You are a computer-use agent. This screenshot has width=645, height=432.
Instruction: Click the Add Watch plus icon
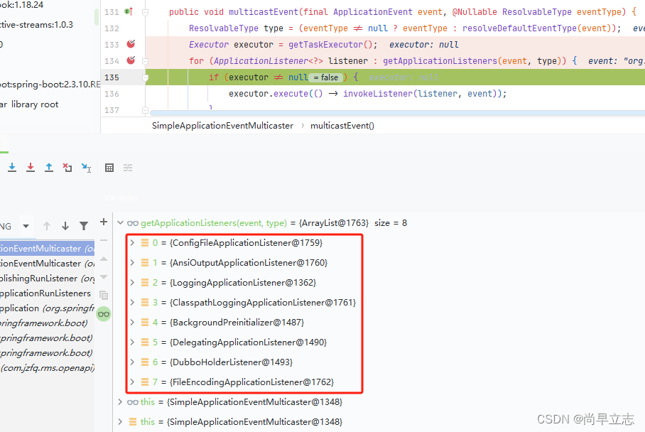(x=103, y=221)
